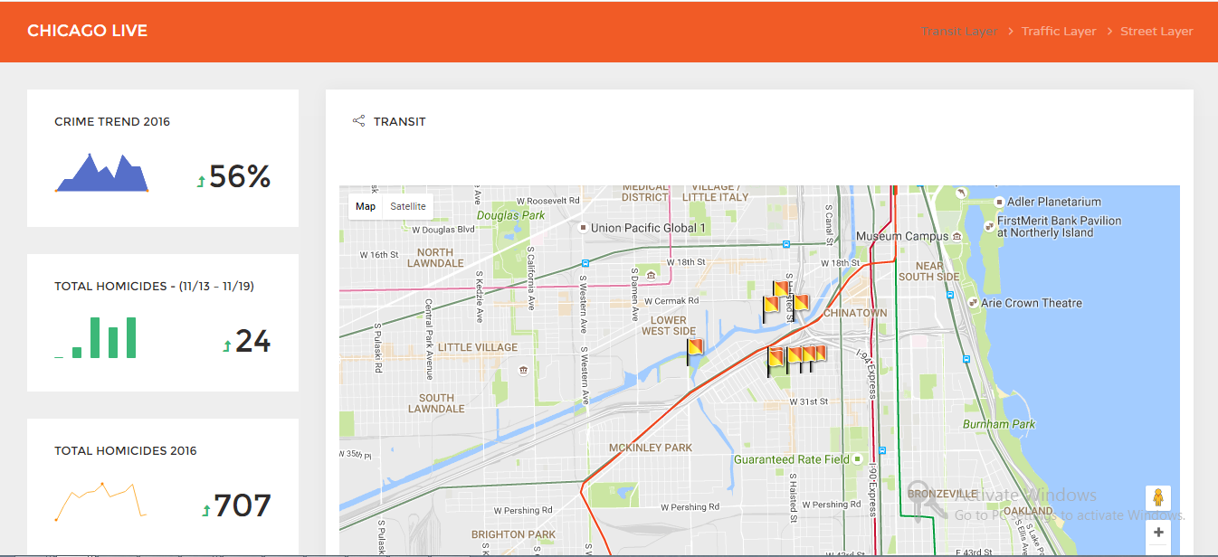1218x557 pixels.
Task: Click the Museum Campus map icon
Action: tap(956, 236)
